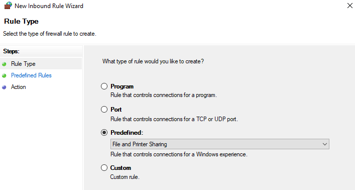Select the Port radio button
The image size is (355, 190).
(104, 109)
